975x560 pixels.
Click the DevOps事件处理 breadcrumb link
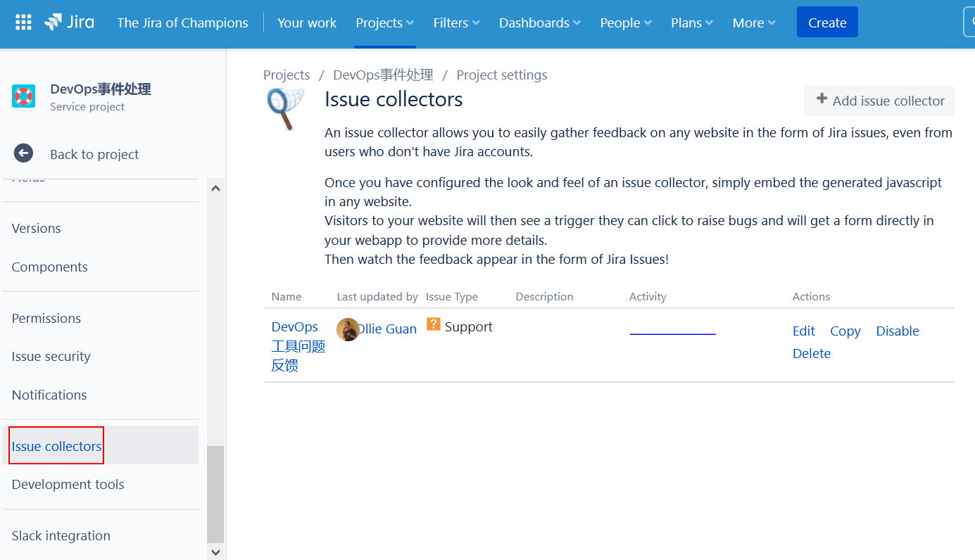(x=383, y=75)
